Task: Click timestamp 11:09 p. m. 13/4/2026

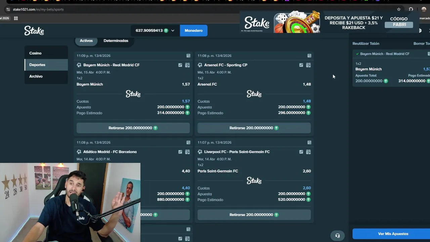Action: pos(93,56)
